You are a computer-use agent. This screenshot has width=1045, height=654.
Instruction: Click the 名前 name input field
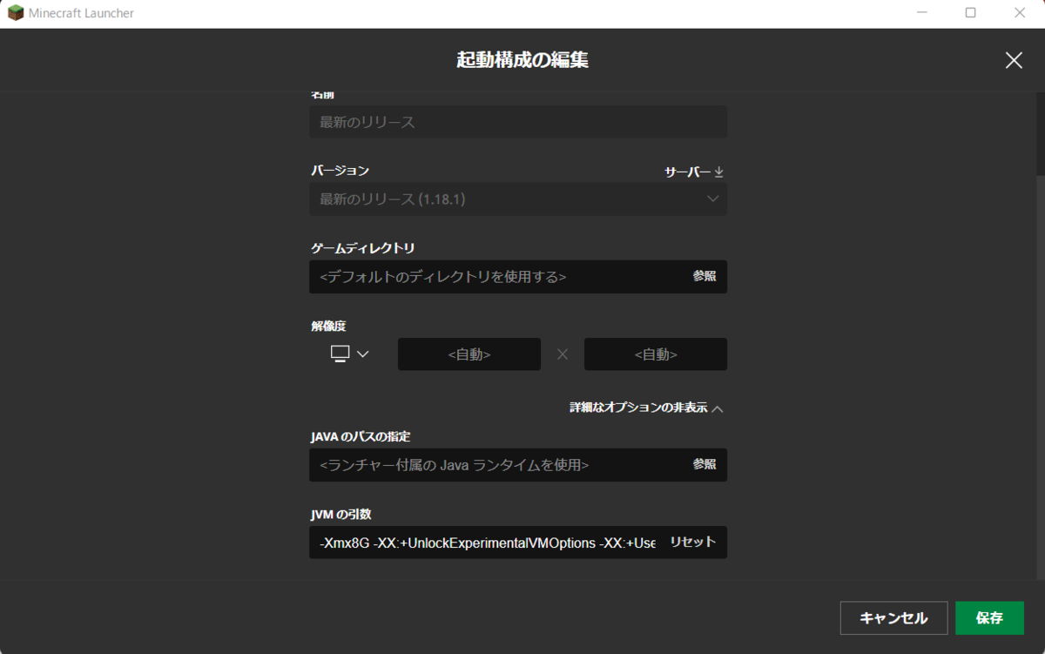coord(517,121)
